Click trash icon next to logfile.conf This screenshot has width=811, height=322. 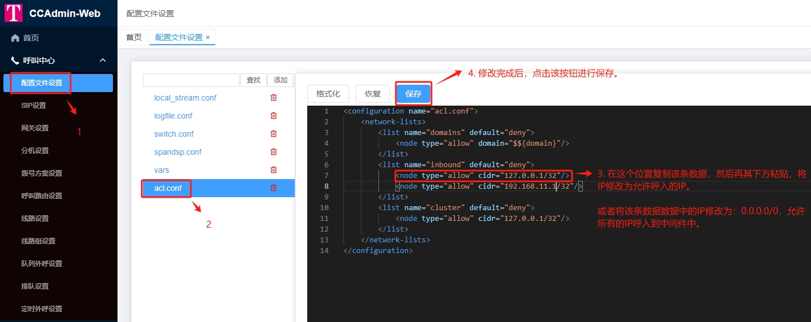tap(274, 116)
